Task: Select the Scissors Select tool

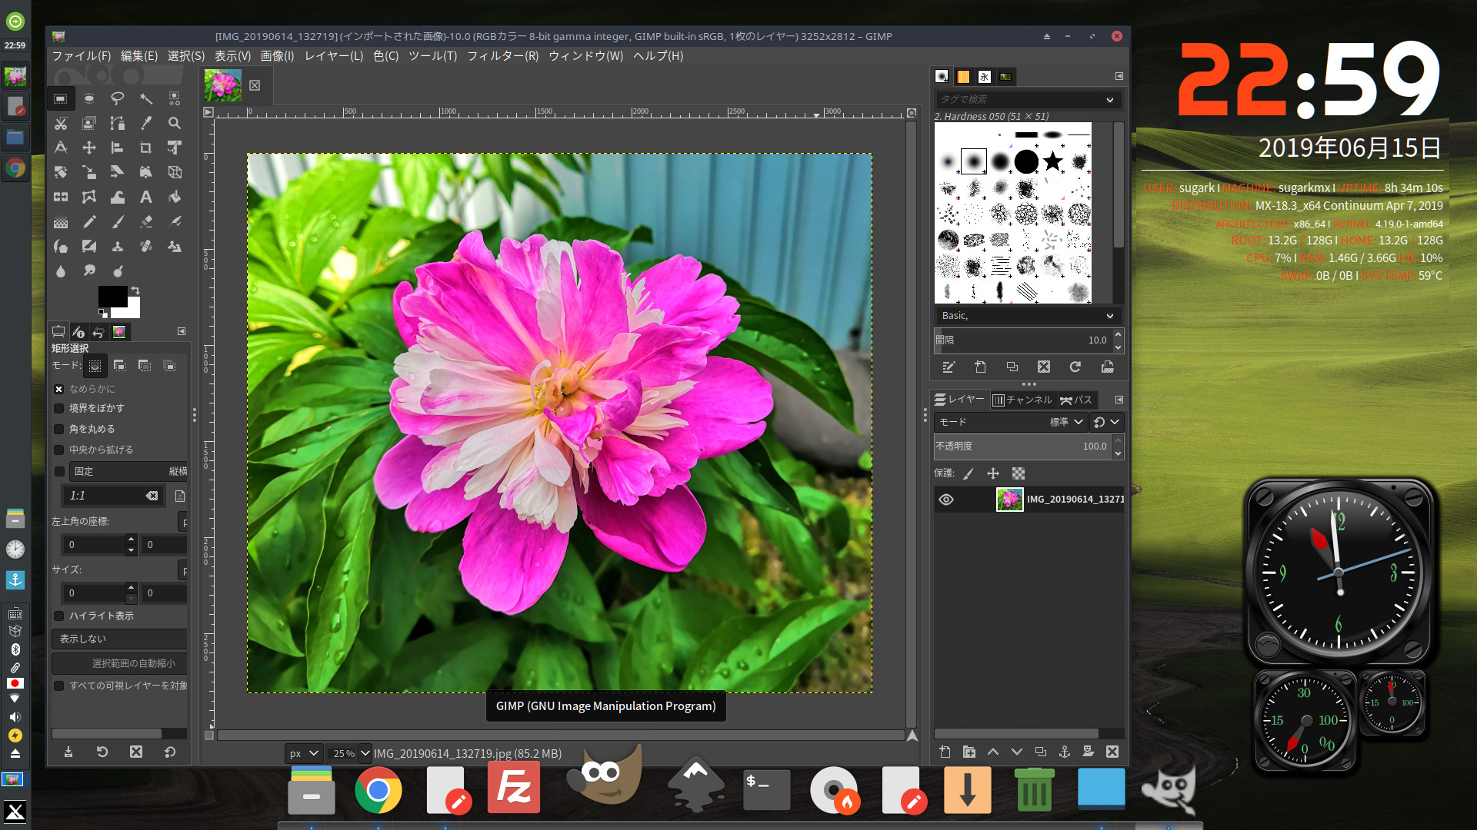Action: tap(61, 123)
